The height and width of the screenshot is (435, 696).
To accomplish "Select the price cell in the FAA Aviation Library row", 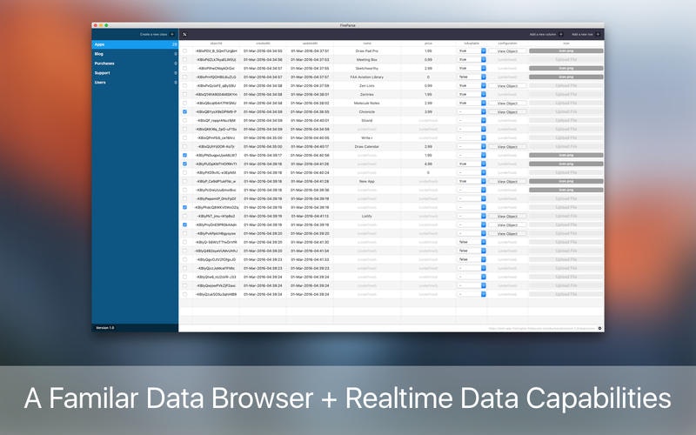I will coord(428,77).
